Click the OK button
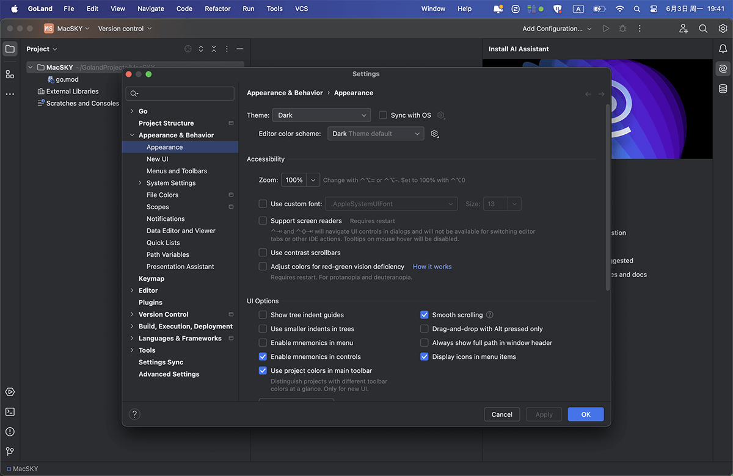 [x=586, y=414]
